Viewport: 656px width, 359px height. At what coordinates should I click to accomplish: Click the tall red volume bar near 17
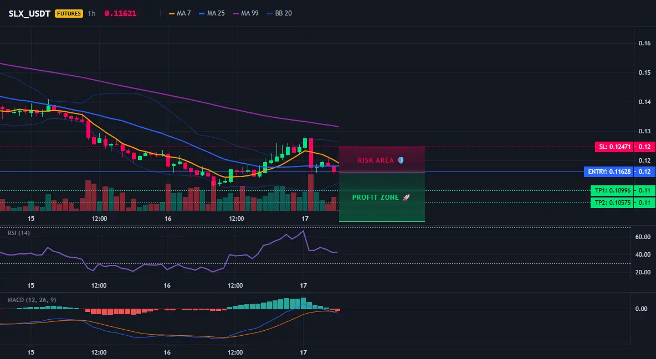(x=311, y=192)
